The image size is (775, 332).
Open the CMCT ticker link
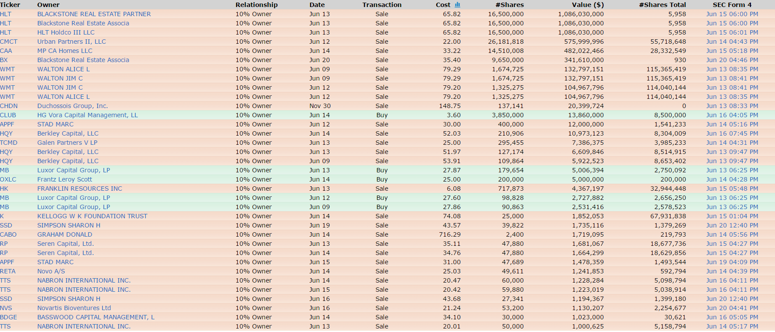click(9, 42)
